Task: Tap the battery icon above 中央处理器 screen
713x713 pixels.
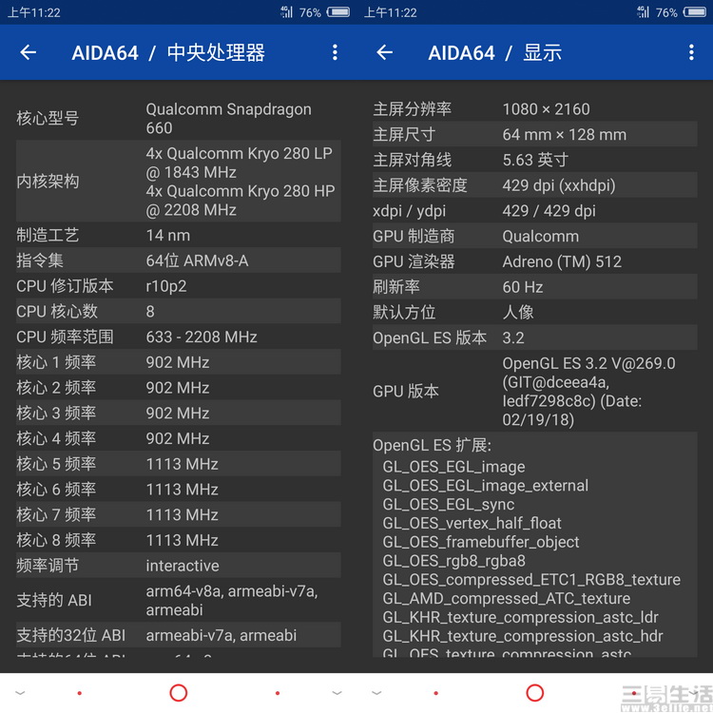Action: (338, 11)
